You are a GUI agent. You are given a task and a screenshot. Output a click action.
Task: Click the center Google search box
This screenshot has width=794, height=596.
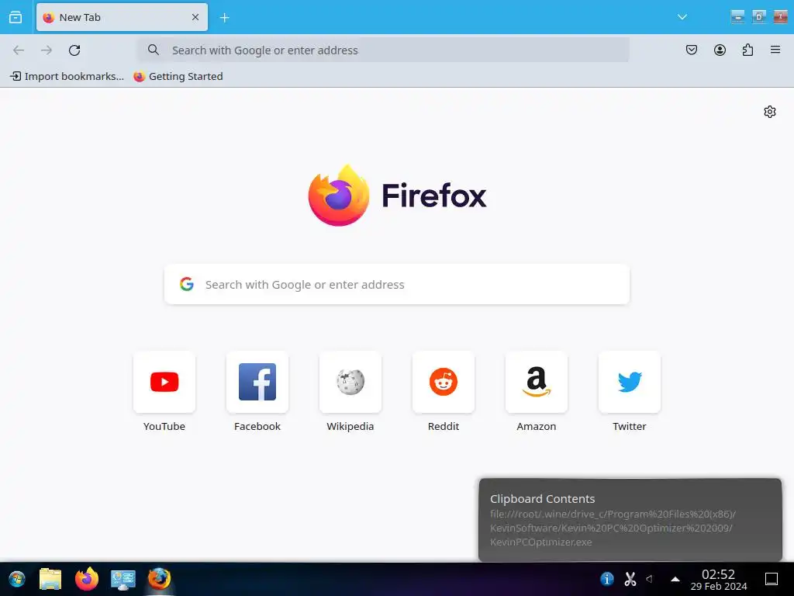click(x=397, y=284)
